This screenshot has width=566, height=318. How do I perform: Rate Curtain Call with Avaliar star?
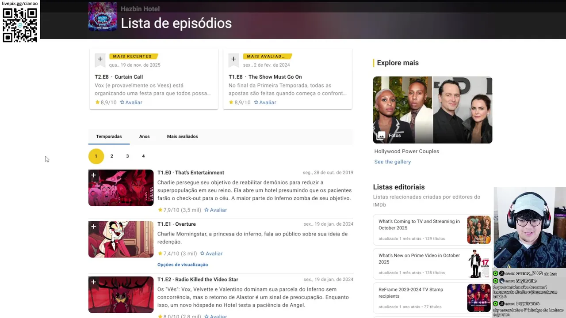pos(131,102)
